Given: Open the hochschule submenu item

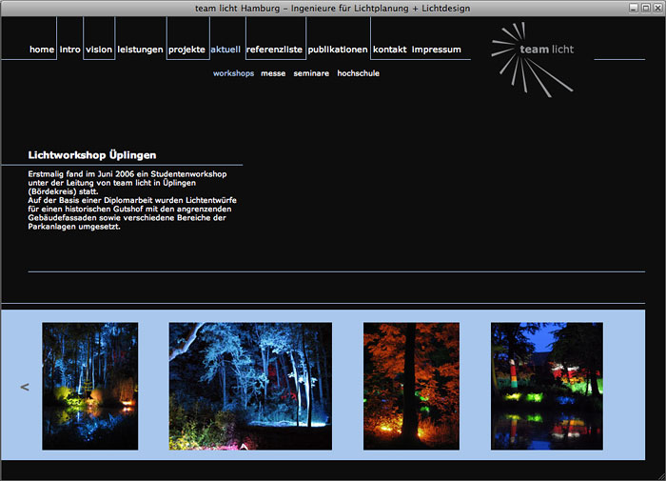Looking at the screenshot, I should click(x=358, y=73).
